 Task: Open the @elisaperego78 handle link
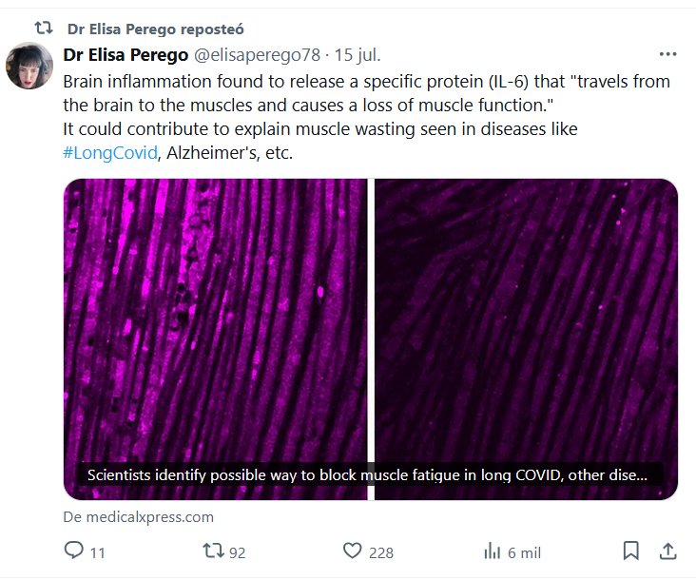click(x=257, y=55)
